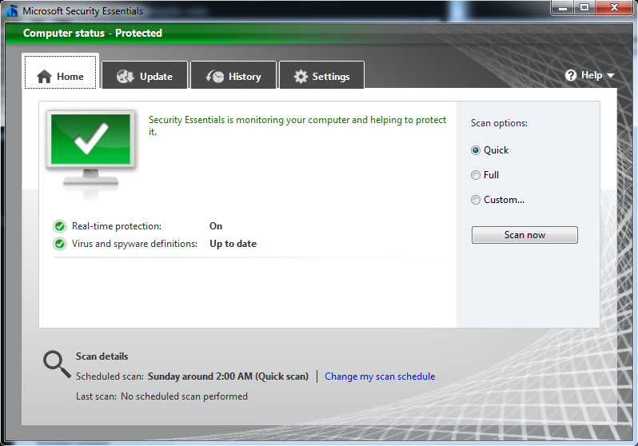Click the 'Real-time protection:' label
Screen dimensions: 638x446
pos(117,226)
